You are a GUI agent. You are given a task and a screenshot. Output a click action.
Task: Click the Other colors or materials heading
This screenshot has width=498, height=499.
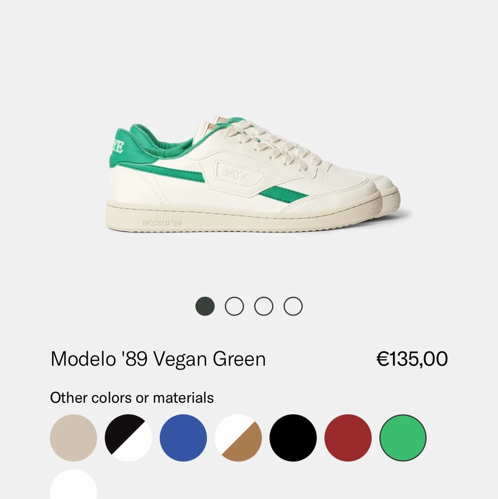pos(132,398)
